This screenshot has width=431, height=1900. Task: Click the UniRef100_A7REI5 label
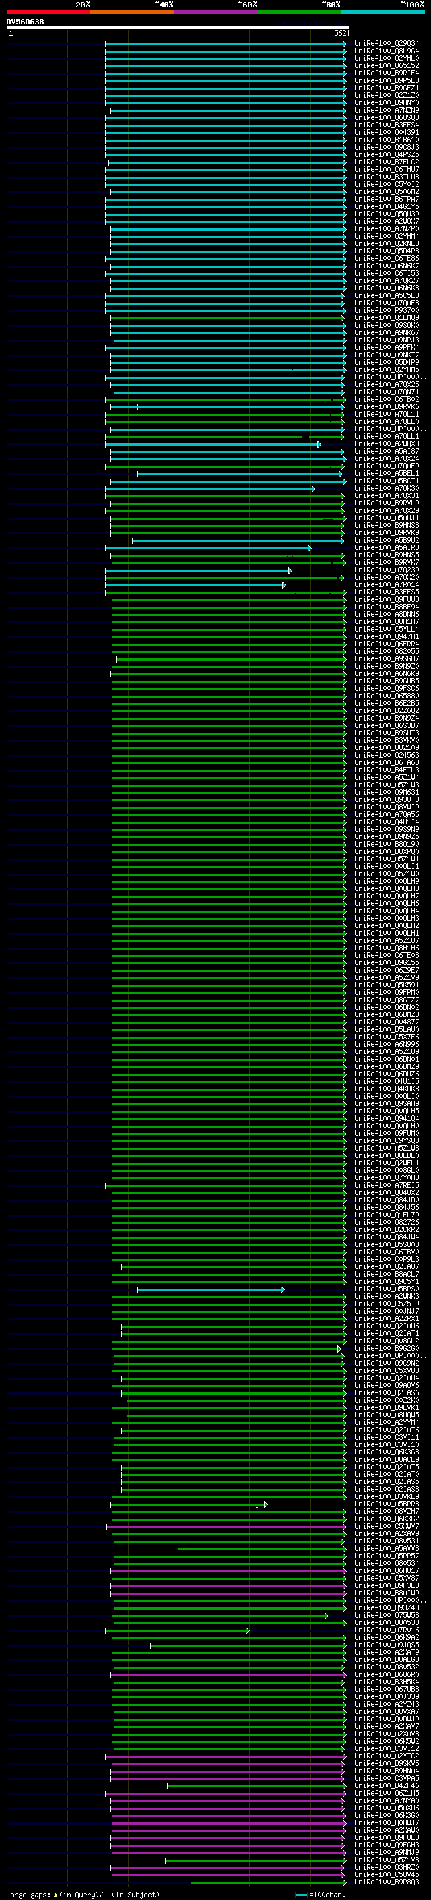pyautogui.click(x=386, y=1186)
